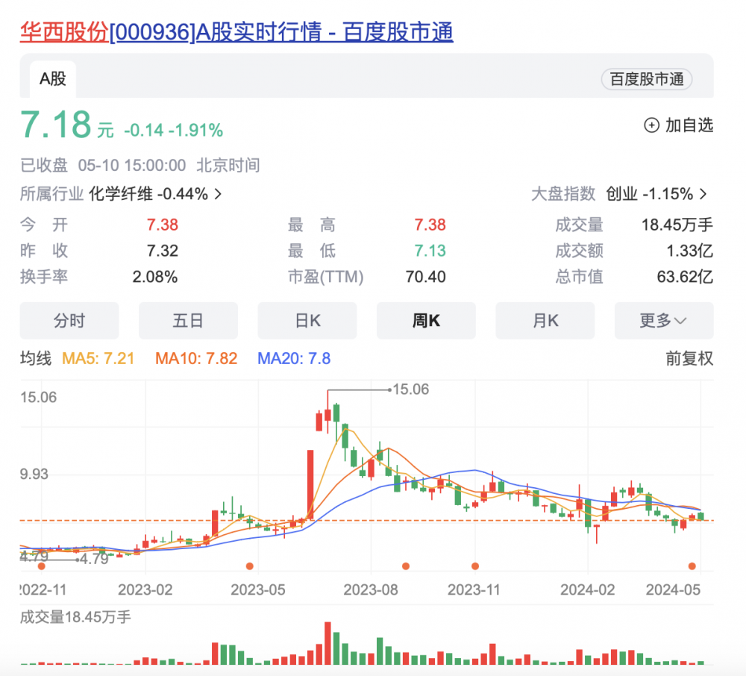Screen dimensions: 746x676
Task: Add stock via 加自选 text
Action: [689, 125]
